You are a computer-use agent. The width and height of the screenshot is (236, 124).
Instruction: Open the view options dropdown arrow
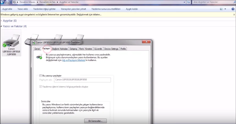225,9
